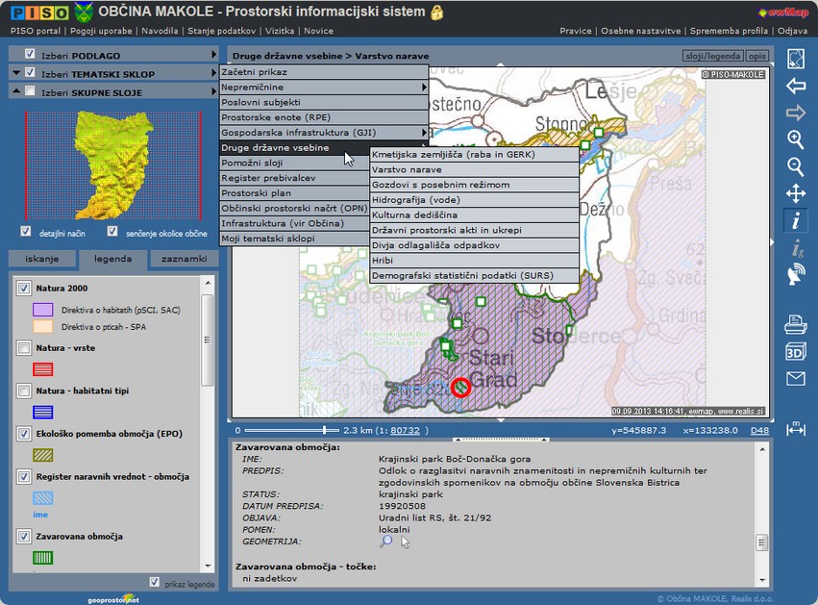The height and width of the screenshot is (605, 818).
Task: Click the envelope email icon
Action: 795,378
